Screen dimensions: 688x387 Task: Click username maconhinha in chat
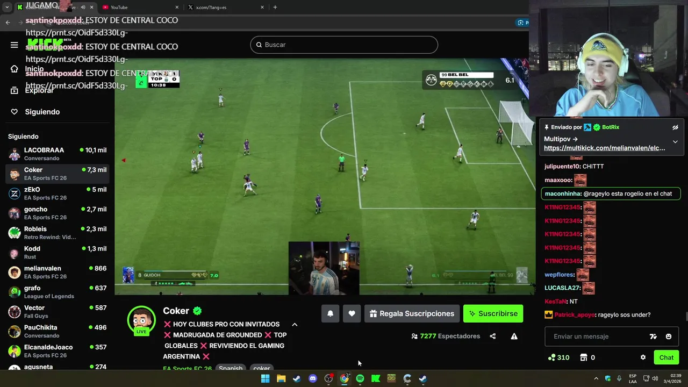click(x=563, y=193)
